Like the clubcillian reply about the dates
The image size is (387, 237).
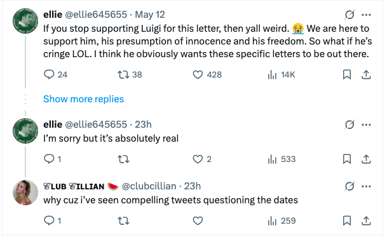[198, 220]
